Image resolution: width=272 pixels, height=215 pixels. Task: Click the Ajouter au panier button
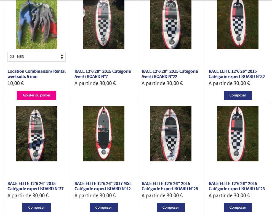36,95
